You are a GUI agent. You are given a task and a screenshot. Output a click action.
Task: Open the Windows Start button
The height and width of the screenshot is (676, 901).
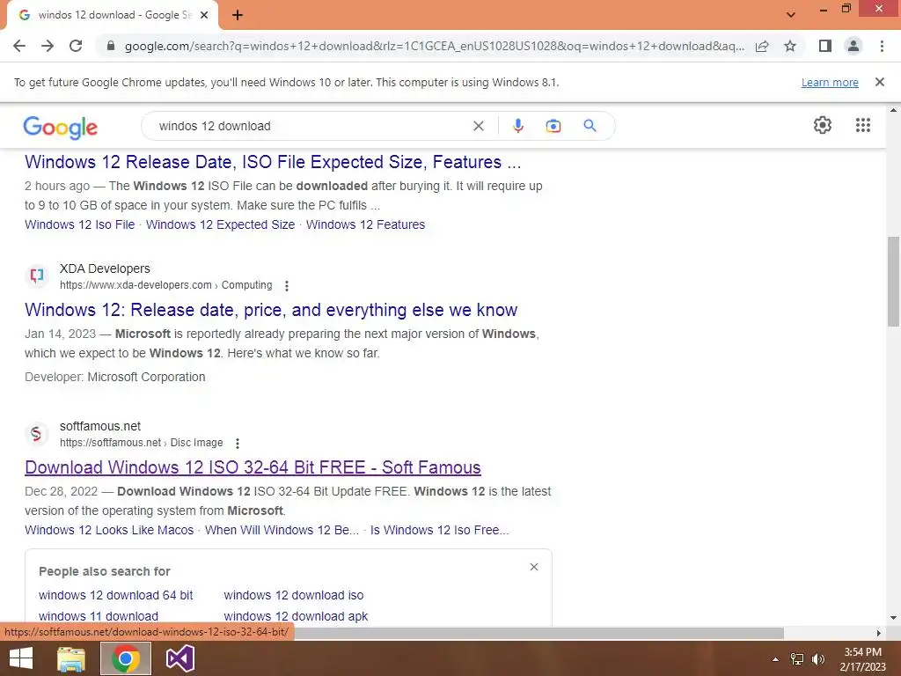[x=21, y=658]
